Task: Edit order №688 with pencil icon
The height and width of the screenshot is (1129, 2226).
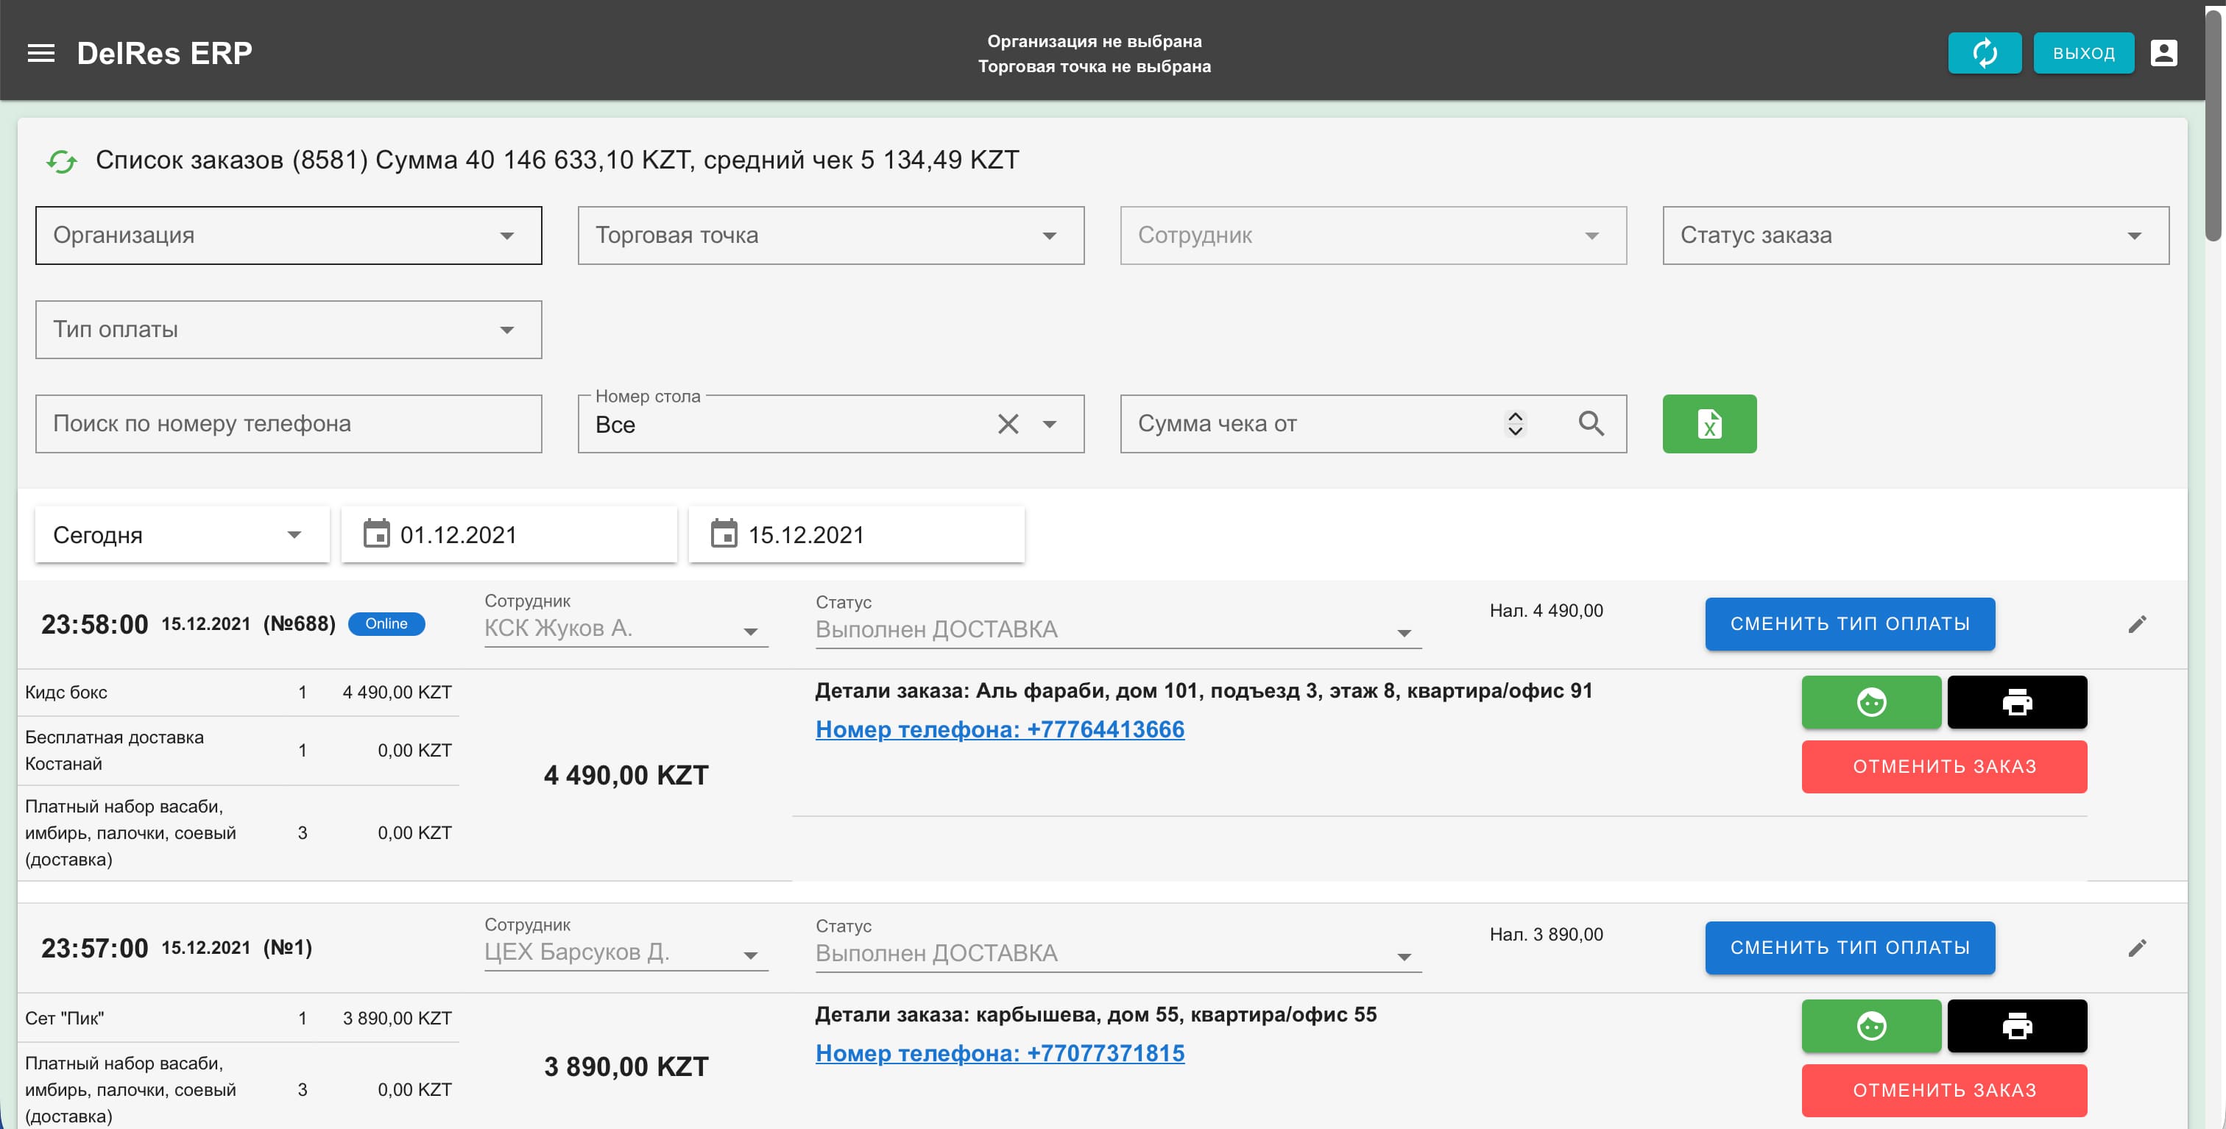Action: click(2138, 623)
